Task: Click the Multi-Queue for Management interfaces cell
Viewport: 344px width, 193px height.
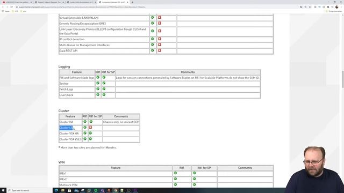Action: (x=104, y=45)
